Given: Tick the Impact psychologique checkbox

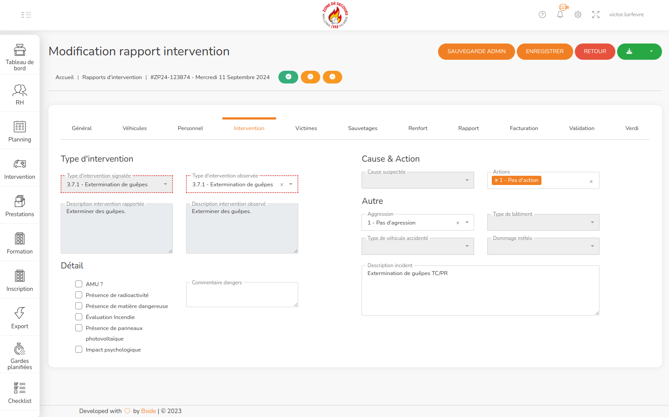Looking at the screenshot, I should (79, 349).
